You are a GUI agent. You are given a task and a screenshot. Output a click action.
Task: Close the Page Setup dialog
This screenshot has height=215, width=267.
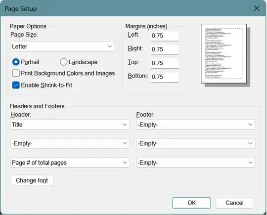[x=257, y=8]
